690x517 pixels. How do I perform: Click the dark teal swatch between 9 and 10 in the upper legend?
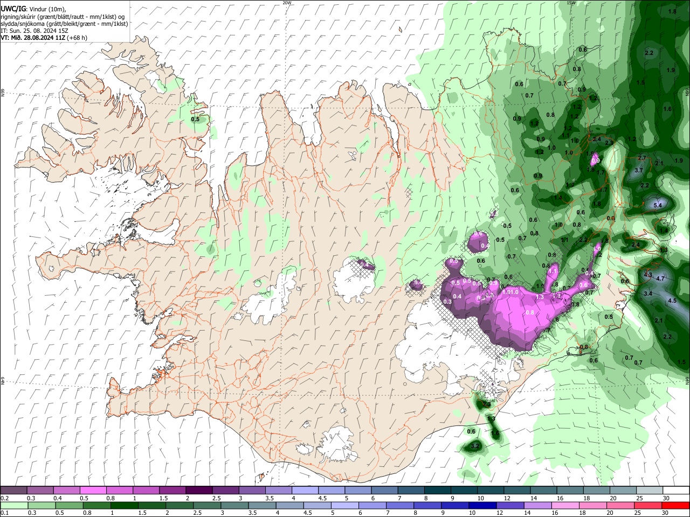464,490
